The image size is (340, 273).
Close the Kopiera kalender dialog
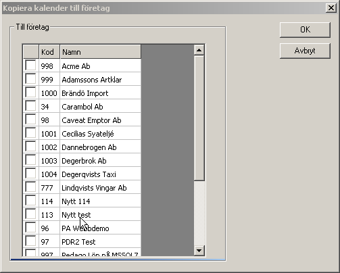(x=331, y=8)
